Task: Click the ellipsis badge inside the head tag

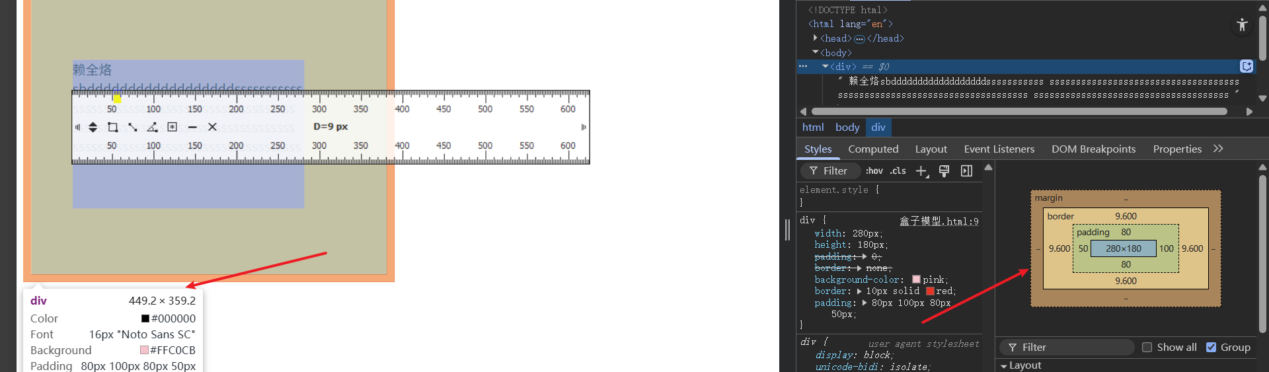Action: click(x=859, y=39)
